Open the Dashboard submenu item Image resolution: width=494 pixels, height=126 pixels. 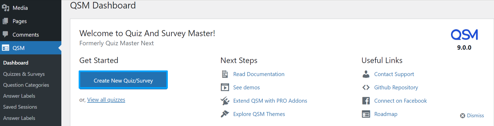pos(16,63)
